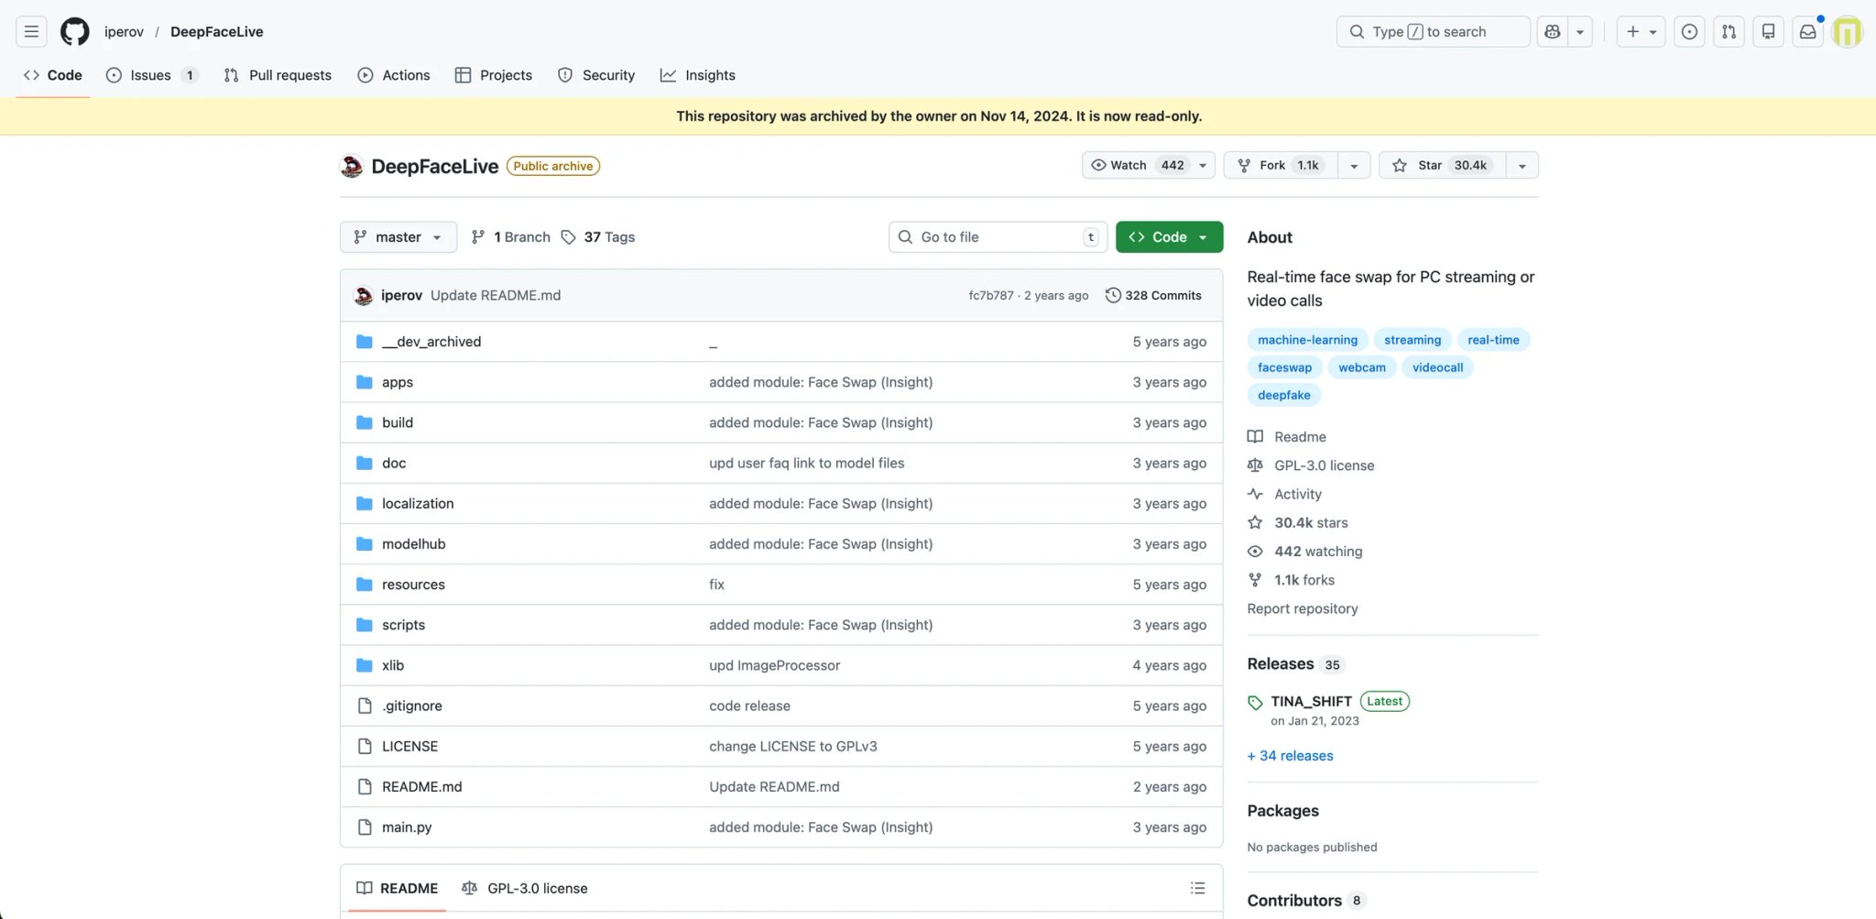Open the Issues tab

152,75
